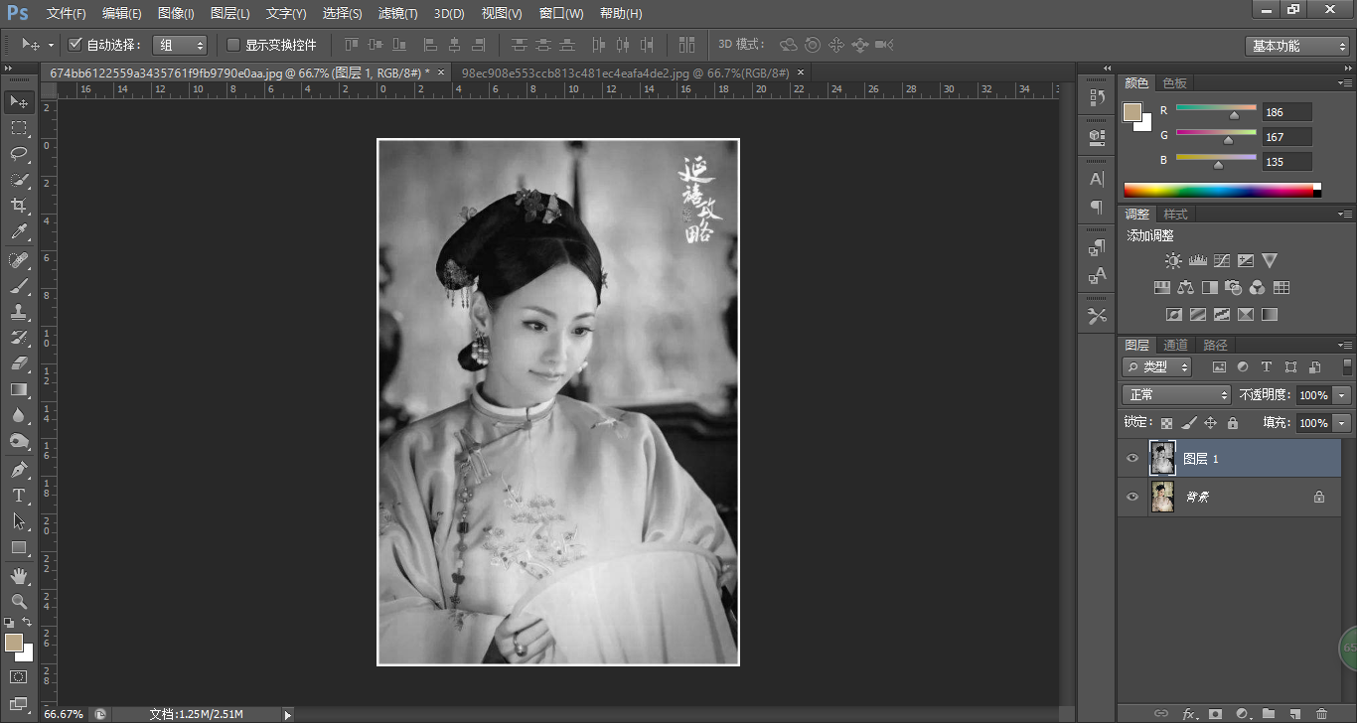This screenshot has width=1357, height=723.
Task: Add a Levels adjustment
Action: (1197, 261)
